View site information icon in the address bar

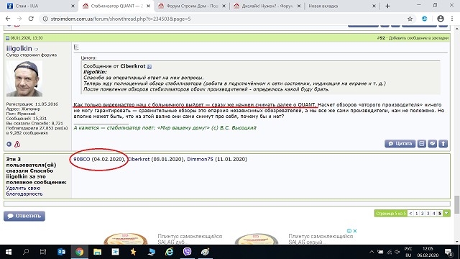point(45,19)
